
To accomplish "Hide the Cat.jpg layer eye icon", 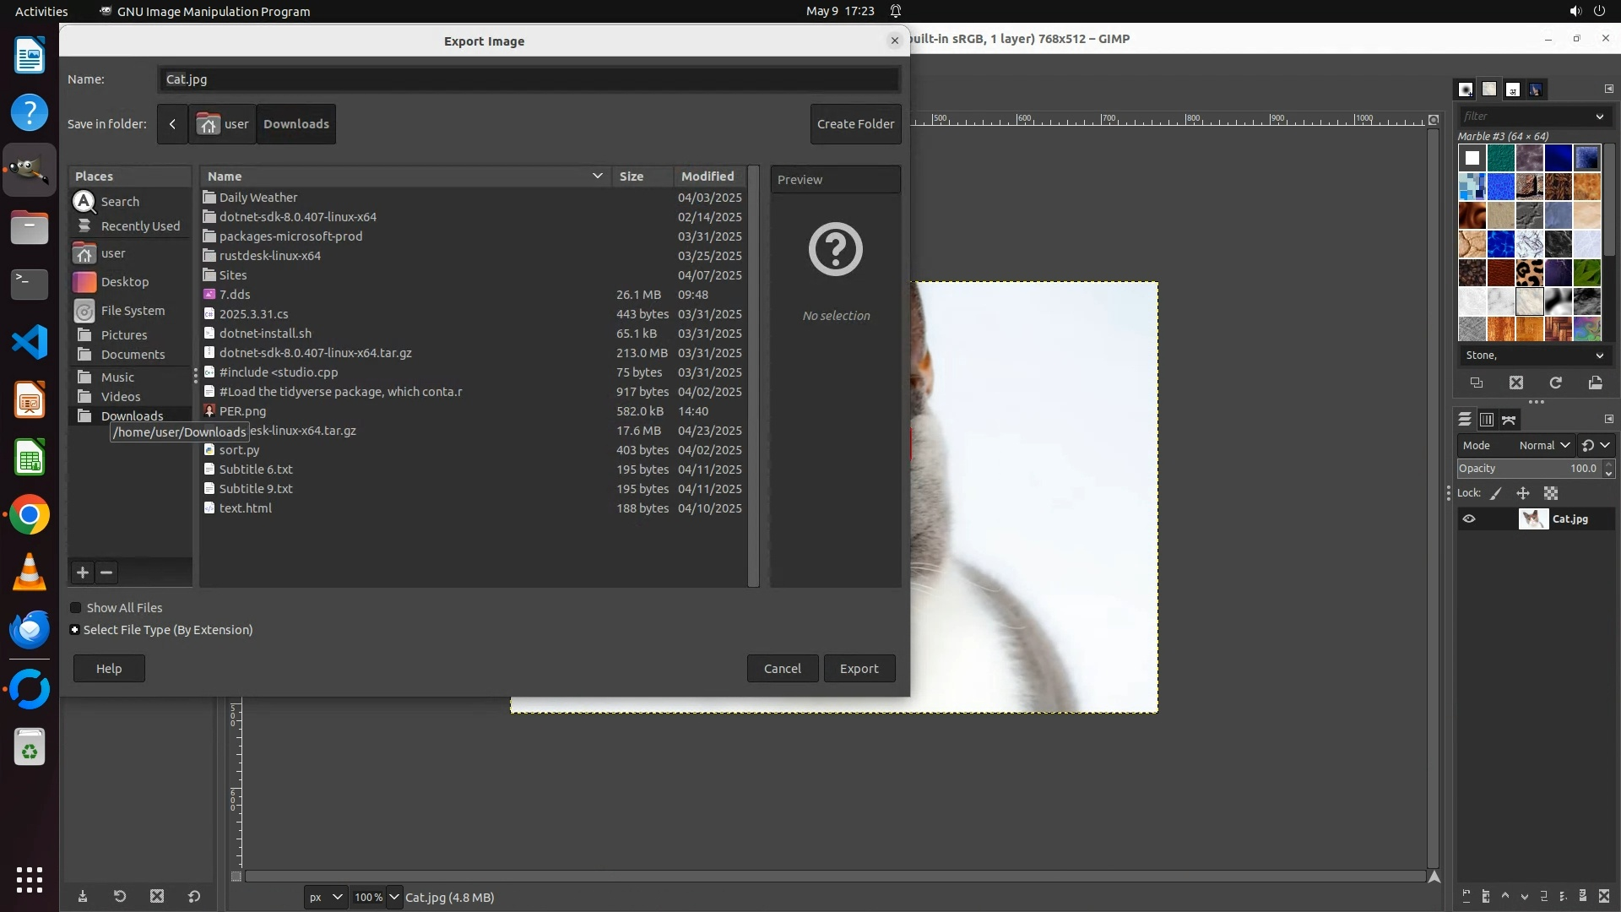I will (x=1469, y=519).
